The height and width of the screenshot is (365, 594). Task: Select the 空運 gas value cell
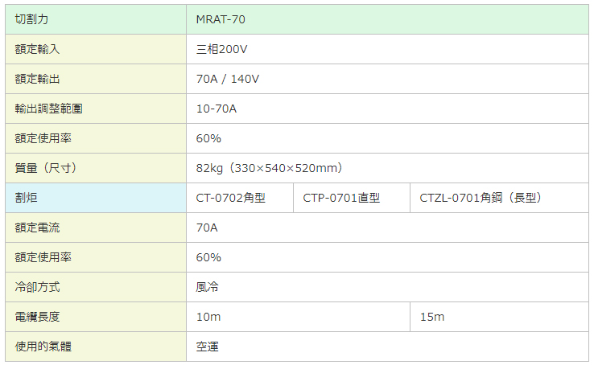tap(208, 347)
